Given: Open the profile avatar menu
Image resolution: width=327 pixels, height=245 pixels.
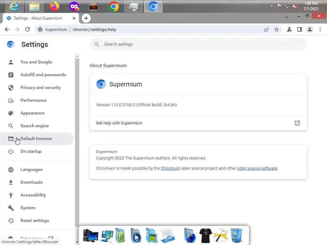Looking at the screenshot, I should 310,29.
